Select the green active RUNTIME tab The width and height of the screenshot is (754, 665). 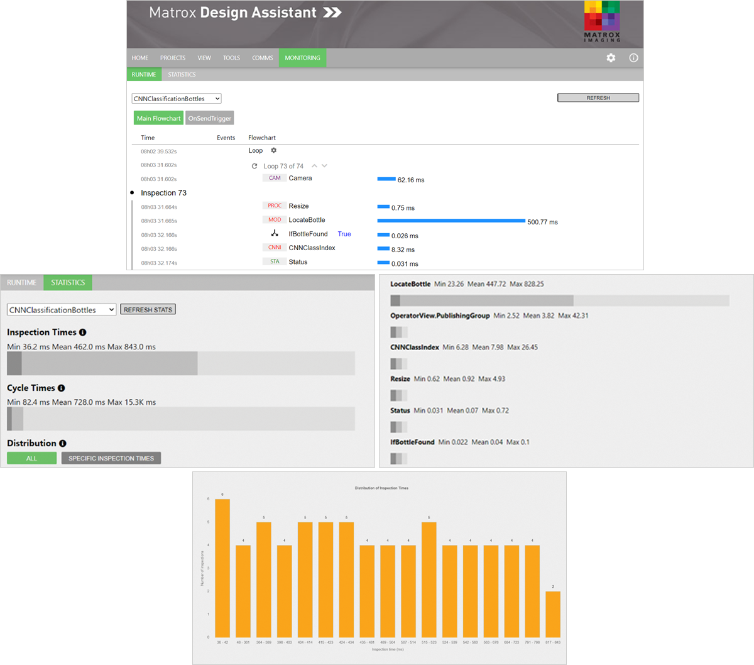pyautogui.click(x=144, y=74)
